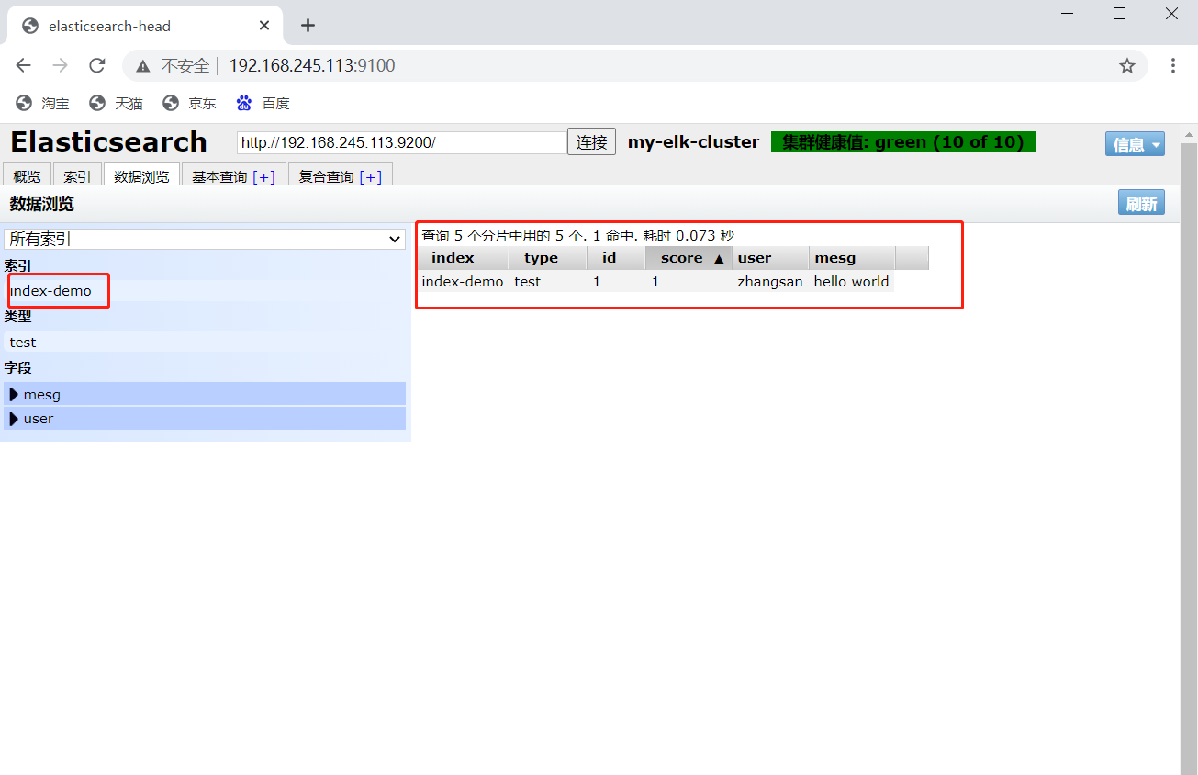
Task: Click the 连接 connect button
Action: (591, 142)
